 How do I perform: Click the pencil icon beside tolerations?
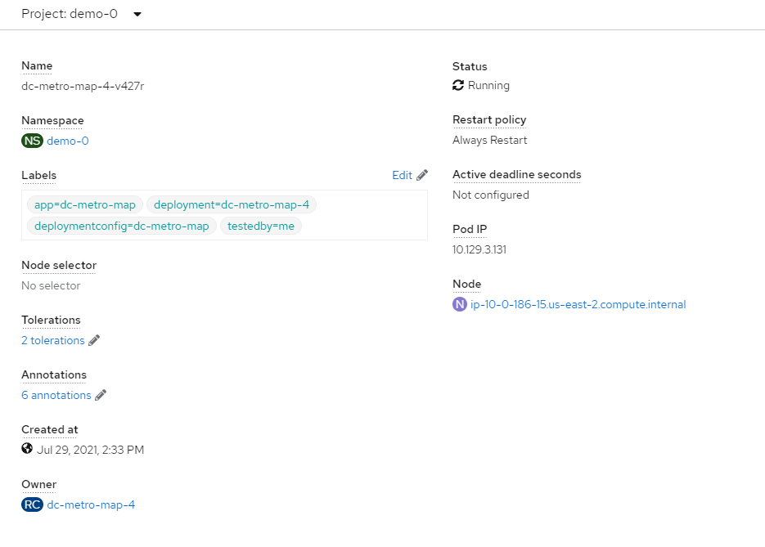coord(94,340)
